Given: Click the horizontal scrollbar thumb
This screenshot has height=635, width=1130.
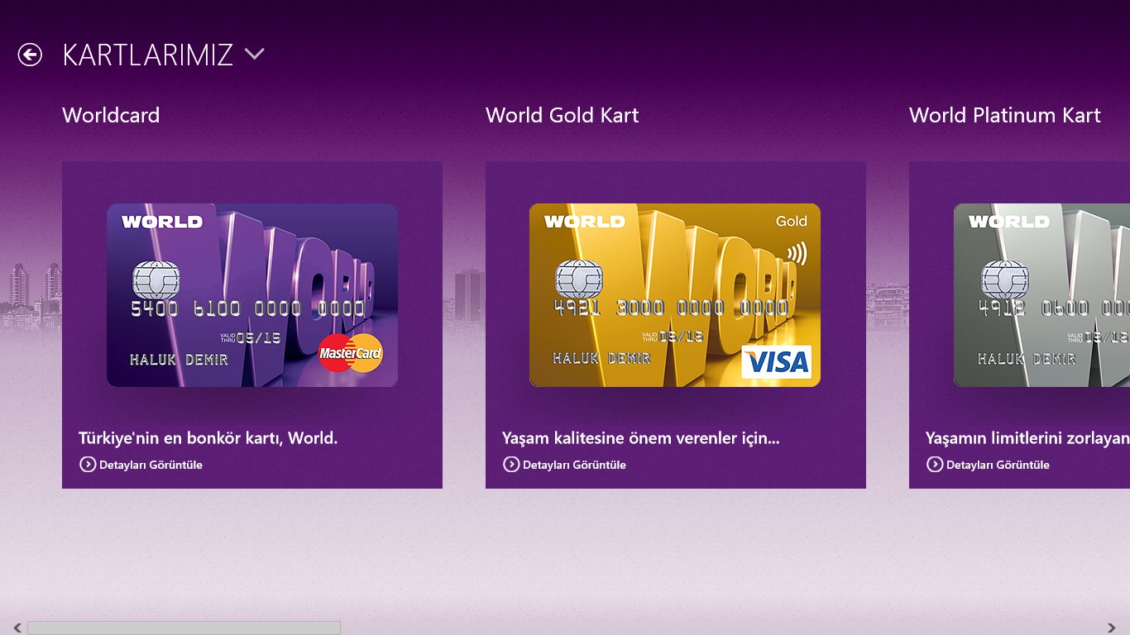Looking at the screenshot, I should pyautogui.click(x=184, y=628).
